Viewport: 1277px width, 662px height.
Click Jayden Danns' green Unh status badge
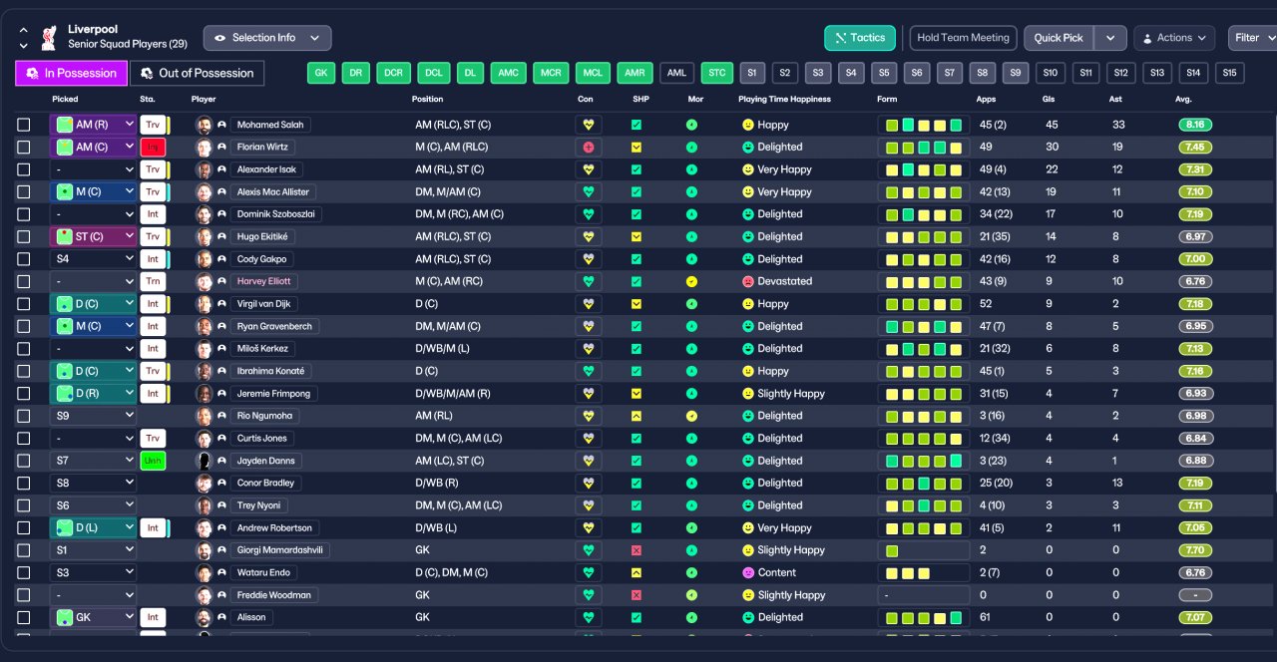point(152,461)
